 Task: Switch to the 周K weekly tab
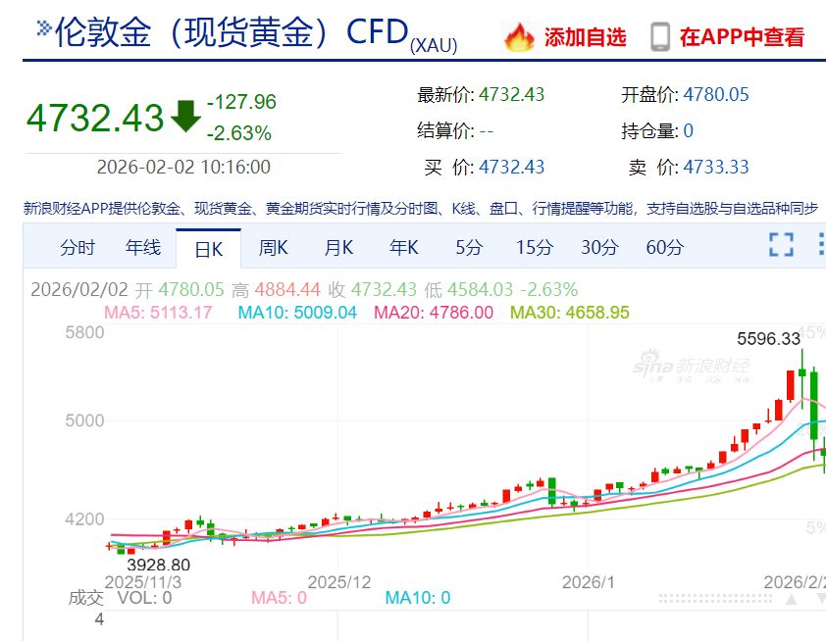click(272, 248)
